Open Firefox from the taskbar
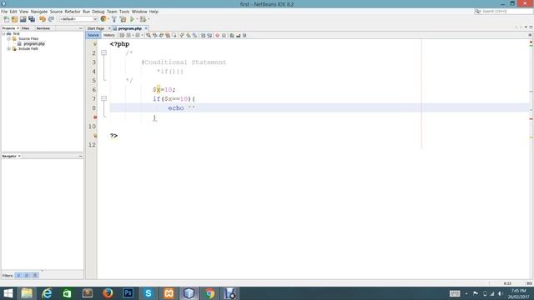This screenshot has height=300, width=534. click(x=108, y=293)
